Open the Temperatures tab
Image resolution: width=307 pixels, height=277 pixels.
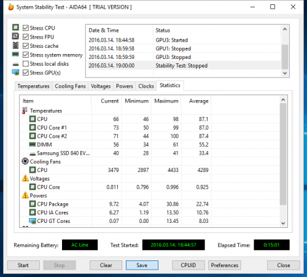point(33,86)
